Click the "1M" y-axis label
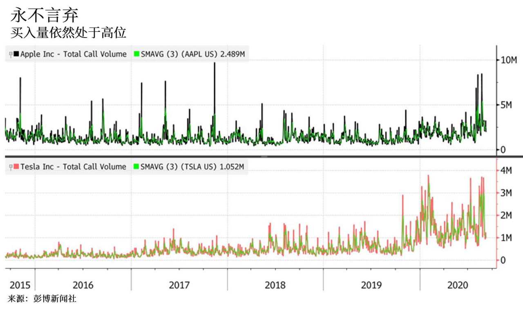 click(507, 238)
